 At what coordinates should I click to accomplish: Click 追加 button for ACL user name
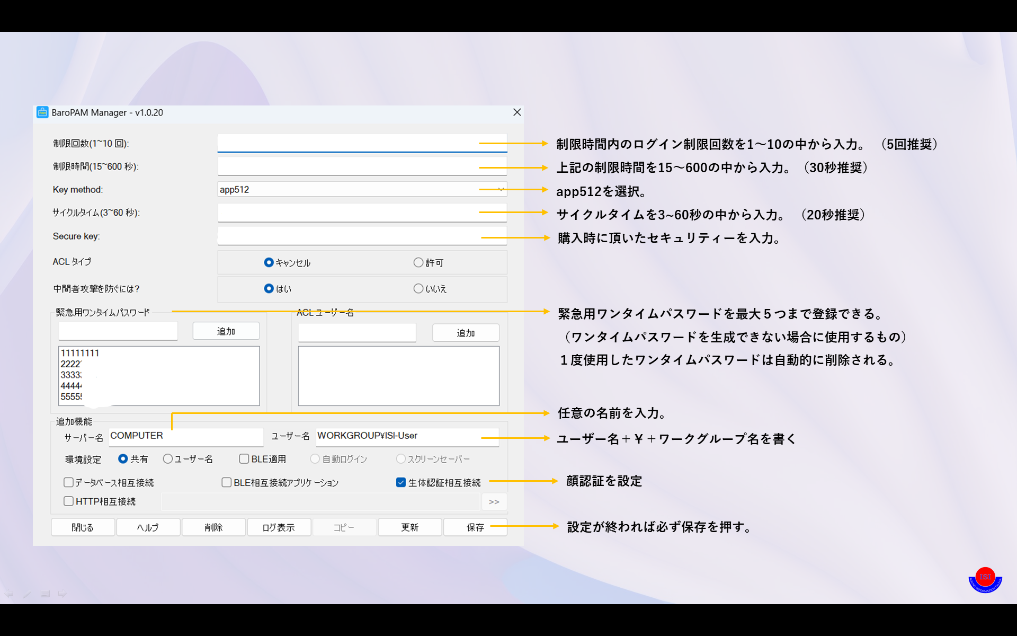tap(466, 333)
